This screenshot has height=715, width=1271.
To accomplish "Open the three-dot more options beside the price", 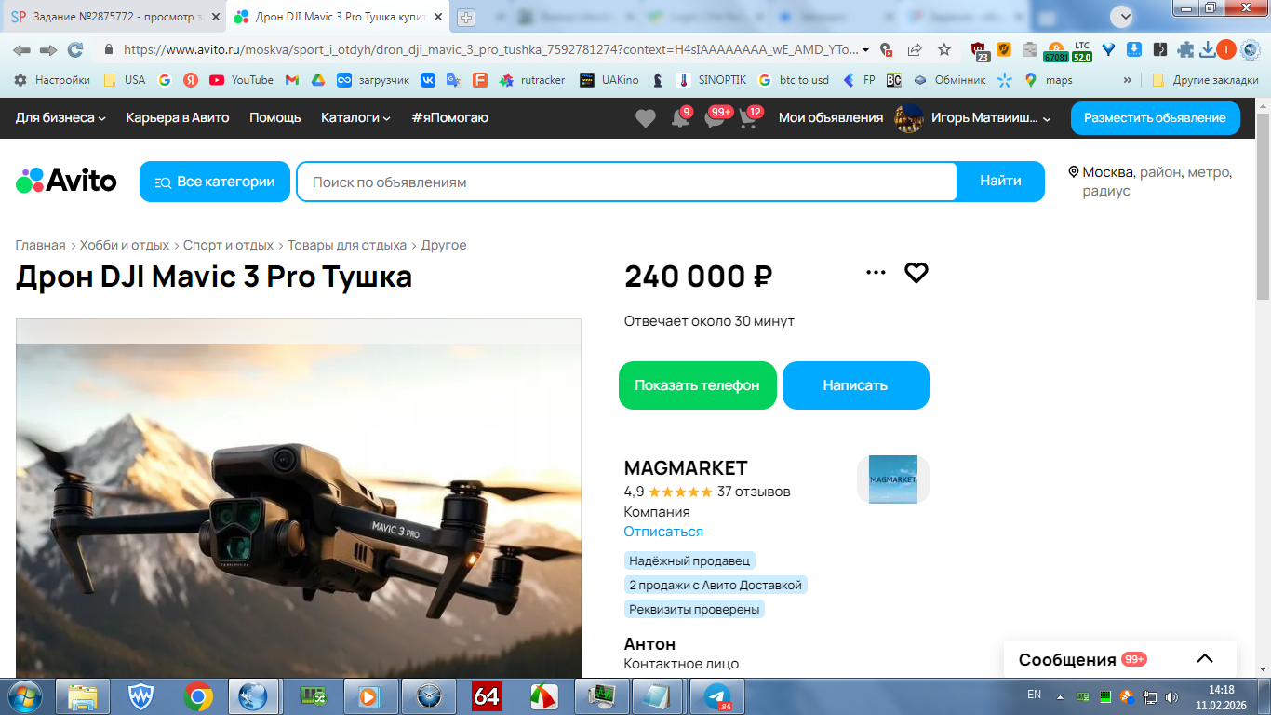I will (876, 273).
